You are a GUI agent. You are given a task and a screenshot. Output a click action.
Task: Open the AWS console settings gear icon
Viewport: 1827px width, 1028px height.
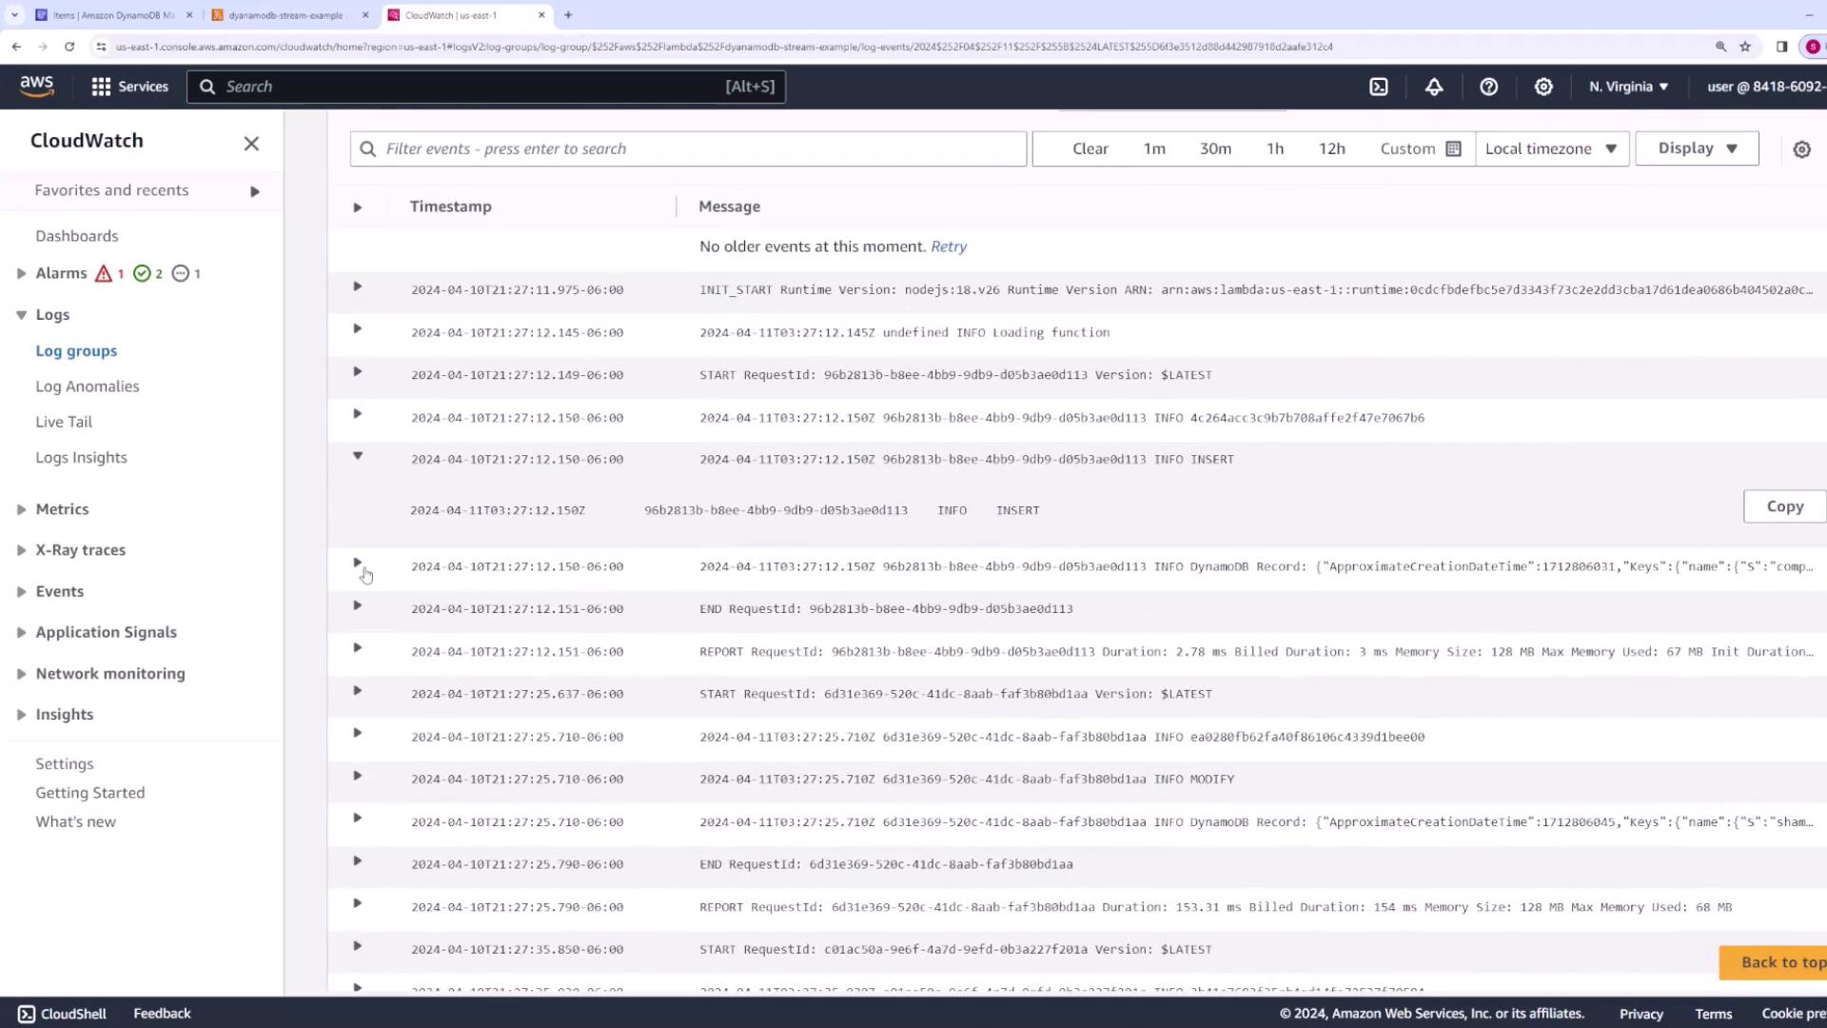pos(1543,87)
